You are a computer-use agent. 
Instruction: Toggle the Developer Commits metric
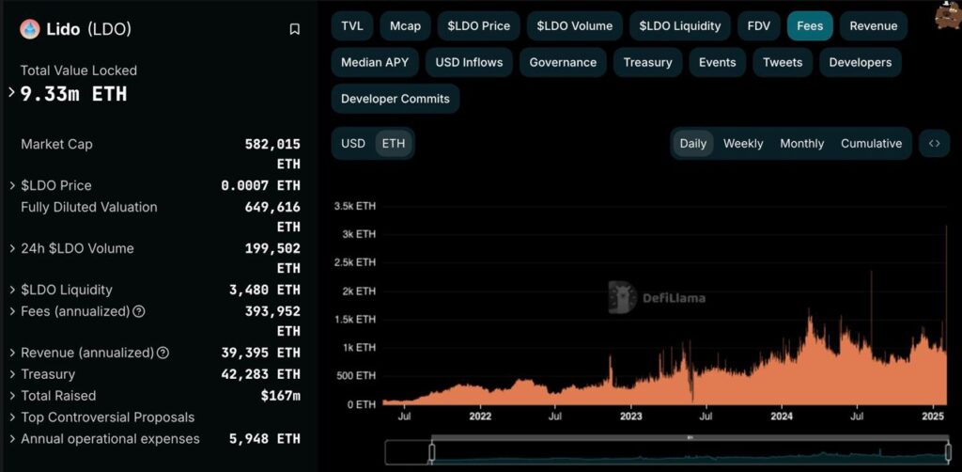pyautogui.click(x=396, y=99)
